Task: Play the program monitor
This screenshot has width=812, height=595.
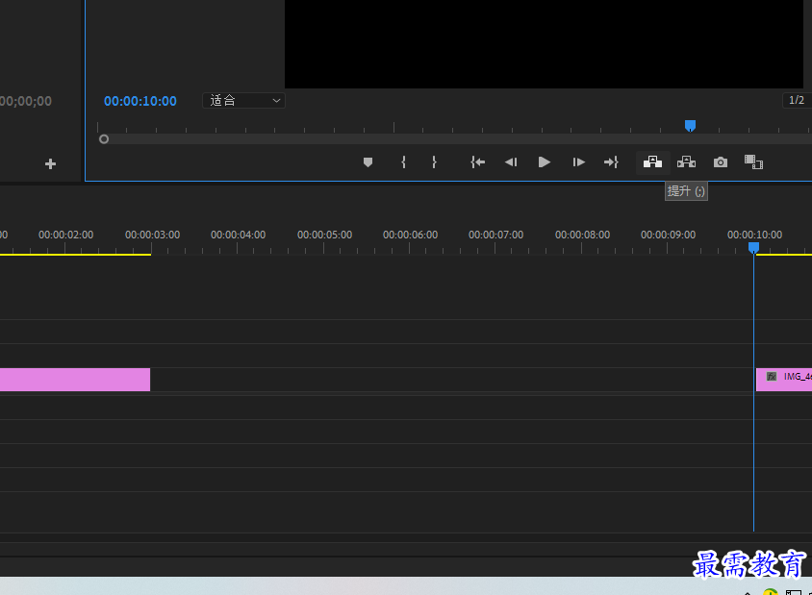Action: pos(544,162)
